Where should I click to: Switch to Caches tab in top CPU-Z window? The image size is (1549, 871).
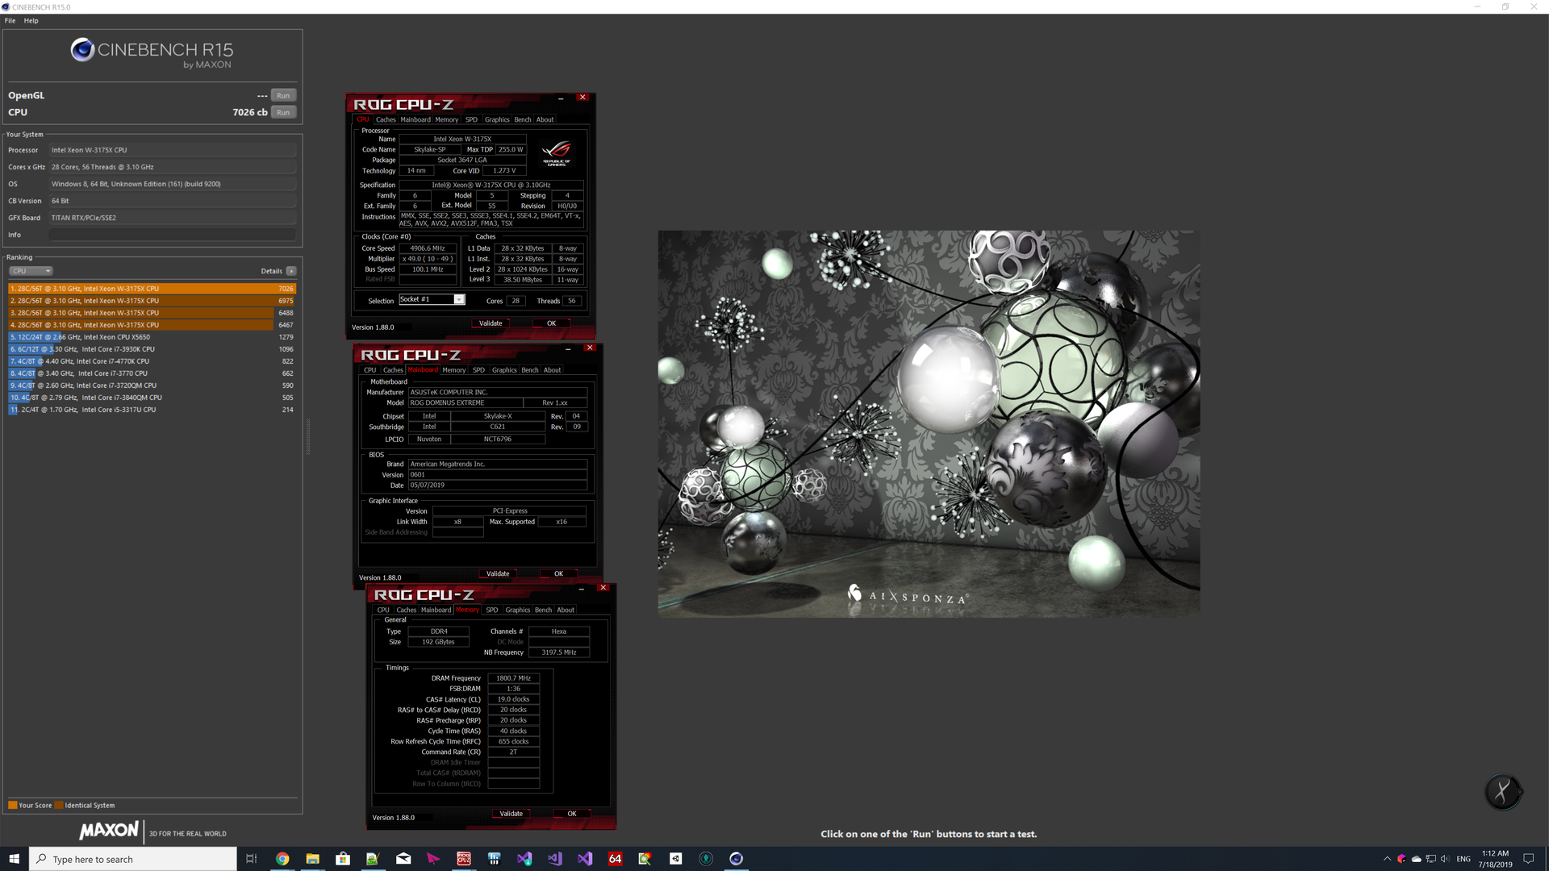click(386, 119)
